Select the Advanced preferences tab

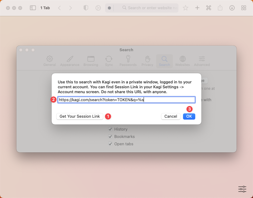pyautogui.click(x=202, y=61)
